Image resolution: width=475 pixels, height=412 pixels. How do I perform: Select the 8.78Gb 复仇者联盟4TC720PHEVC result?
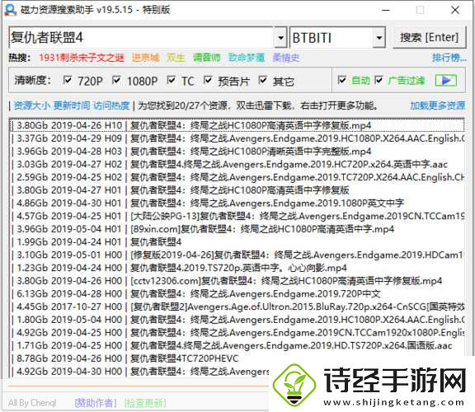[x=237, y=358]
